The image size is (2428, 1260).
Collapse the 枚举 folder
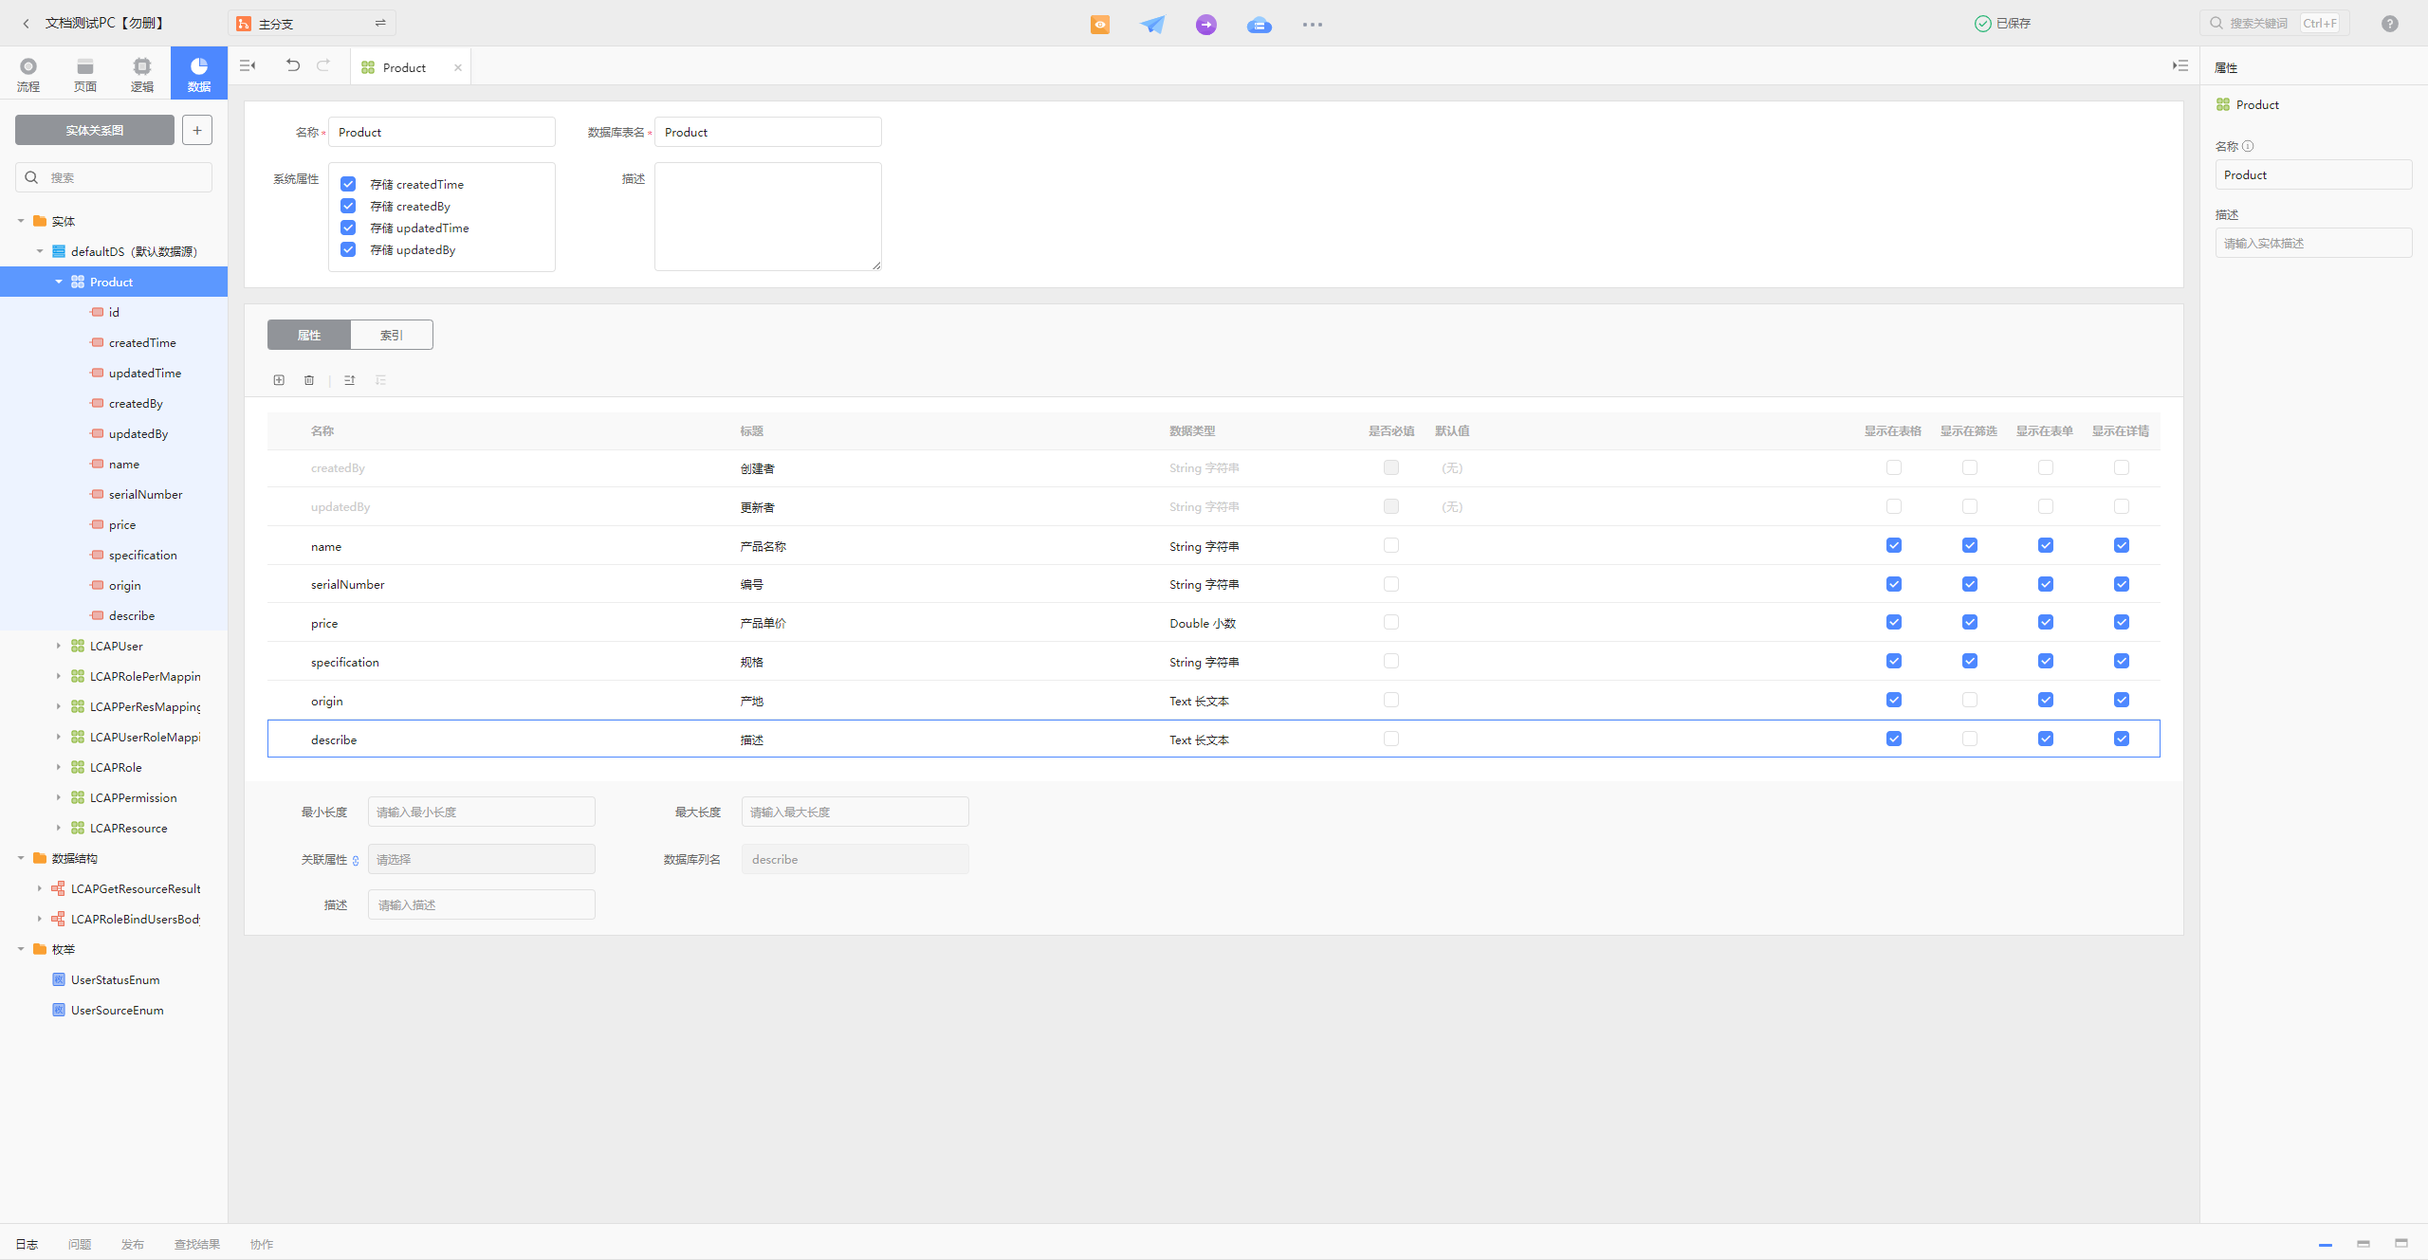pyautogui.click(x=21, y=949)
